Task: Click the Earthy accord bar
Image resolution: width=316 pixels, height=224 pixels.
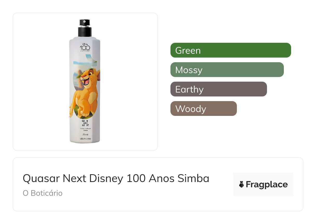Action: (x=218, y=89)
